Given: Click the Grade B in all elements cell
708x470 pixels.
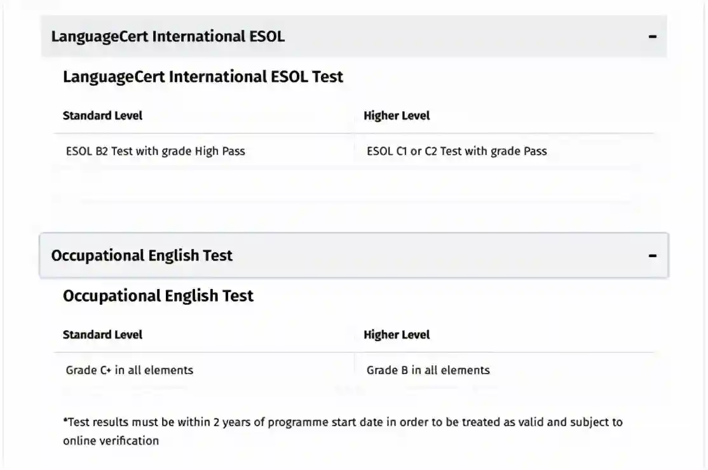Looking at the screenshot, I should click(428, 370).
